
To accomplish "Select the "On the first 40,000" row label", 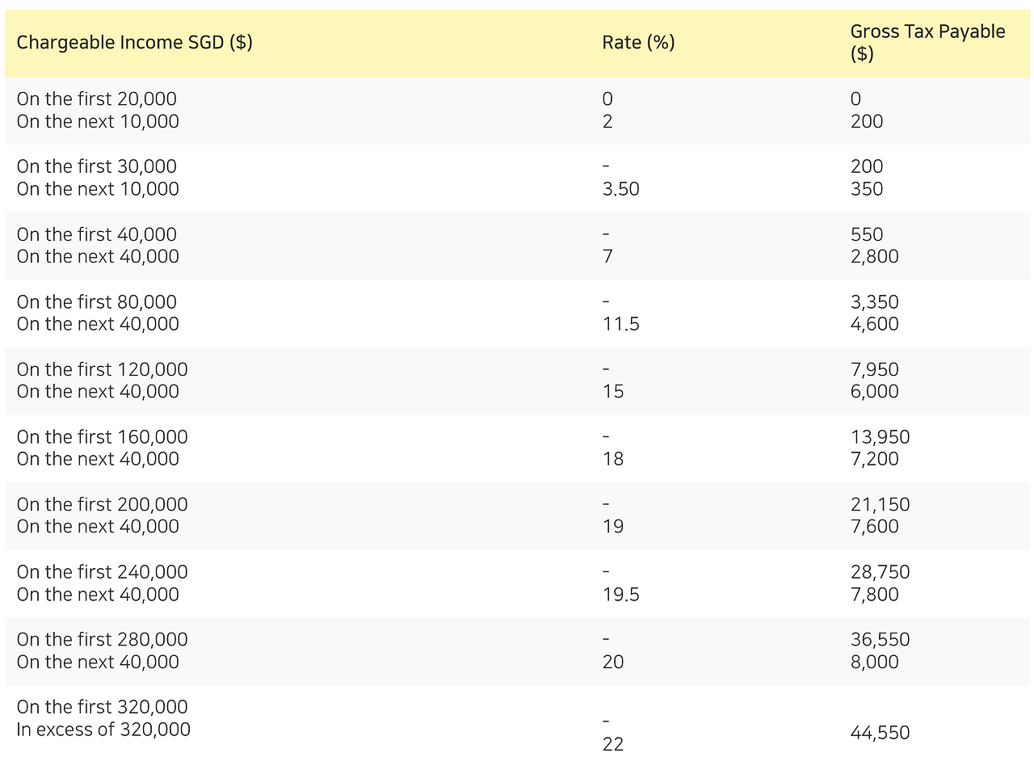I will 96,234.
